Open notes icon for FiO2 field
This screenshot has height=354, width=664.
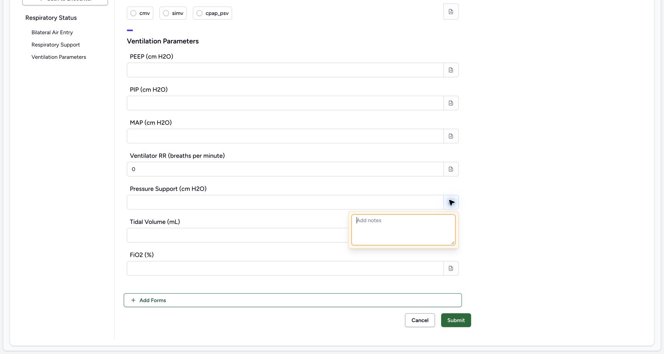click(451, 268)
